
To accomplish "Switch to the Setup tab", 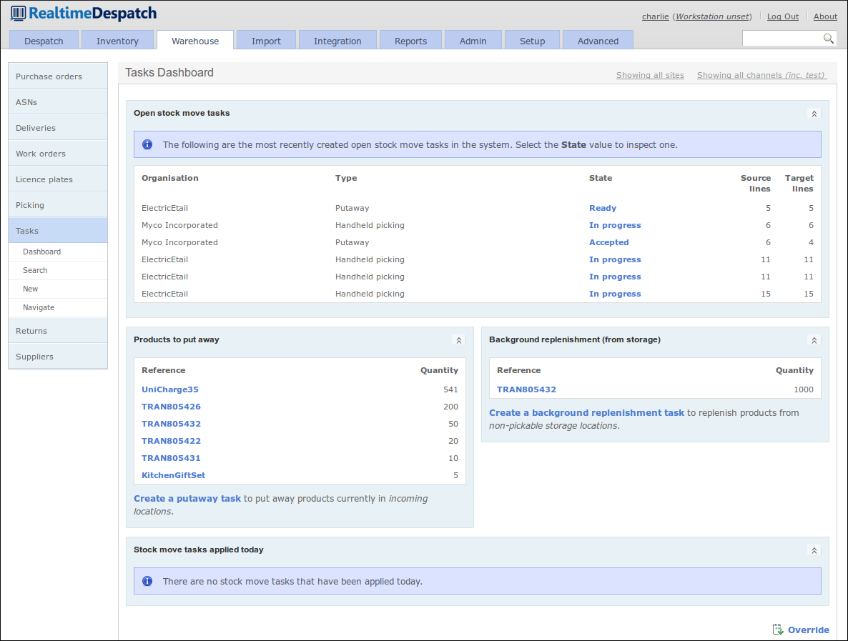I will point(532,41).
